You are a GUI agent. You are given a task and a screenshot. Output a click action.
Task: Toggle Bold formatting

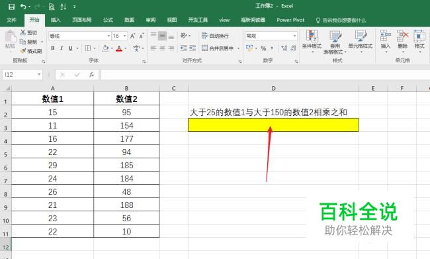pos(53,48)
